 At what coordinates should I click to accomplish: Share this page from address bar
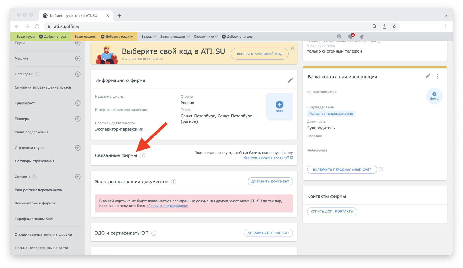pos(384,26)
